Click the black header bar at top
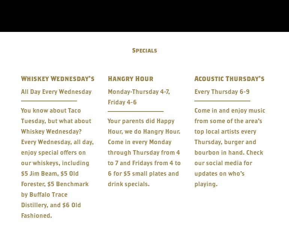Screen dimensions: 289x241 tap(144, 16)
